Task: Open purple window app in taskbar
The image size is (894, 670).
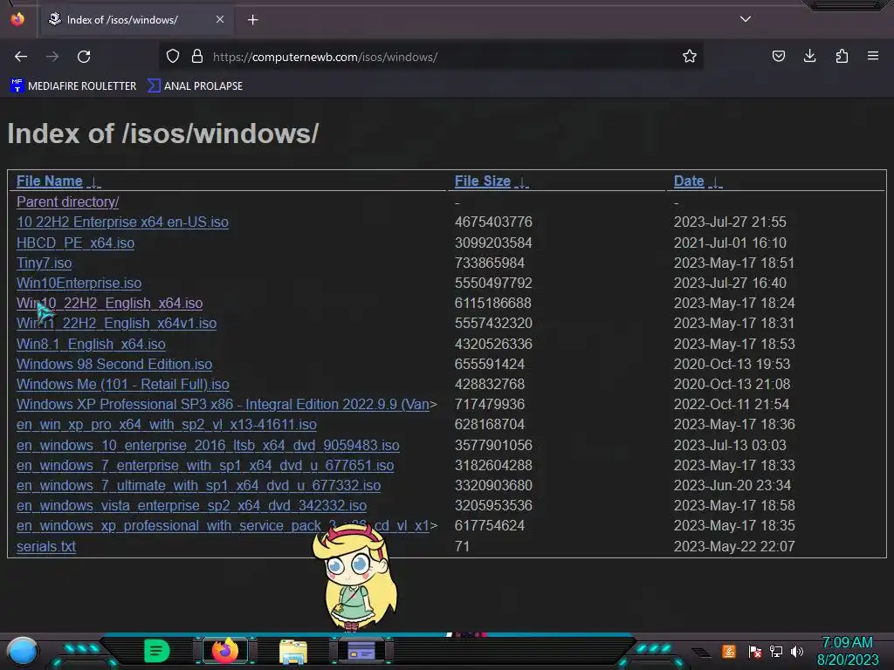Action: [x=361, y=651]
